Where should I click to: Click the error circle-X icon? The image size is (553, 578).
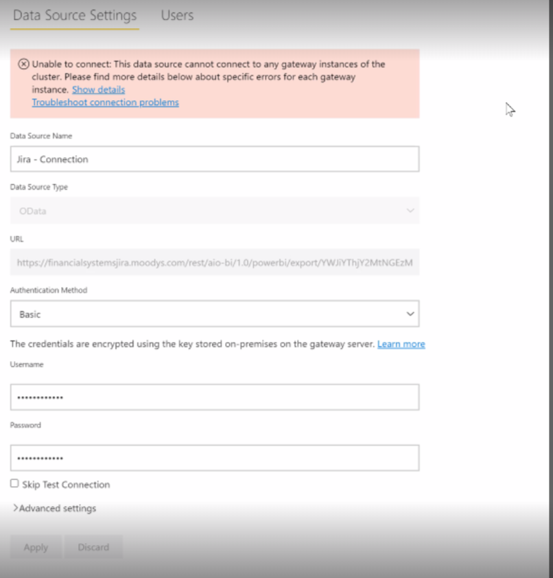click(x=23, y=64)
